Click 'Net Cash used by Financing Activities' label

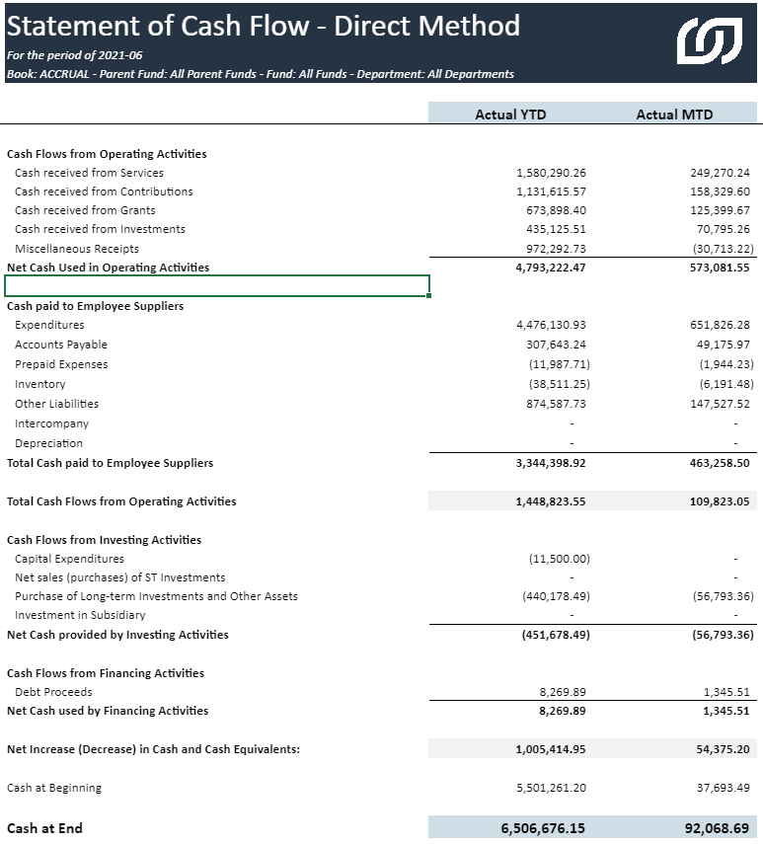[x=108, y=711]
